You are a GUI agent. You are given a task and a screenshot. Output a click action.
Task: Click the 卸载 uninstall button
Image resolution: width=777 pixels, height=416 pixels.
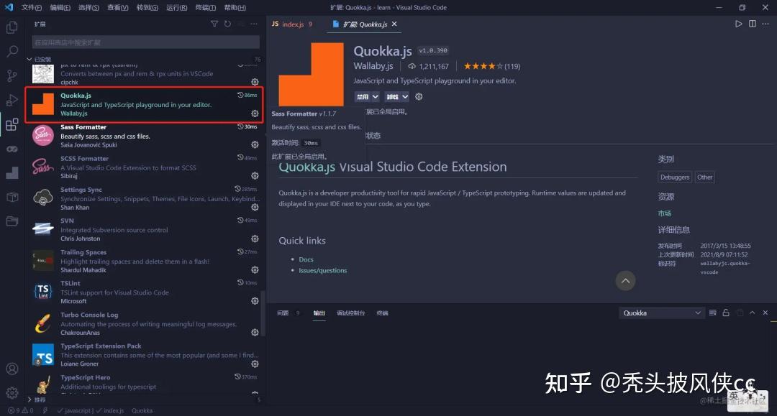click(393, 96)
